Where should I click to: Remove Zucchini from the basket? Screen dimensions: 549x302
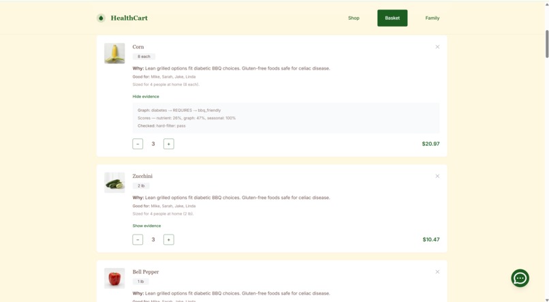[437, 177]
